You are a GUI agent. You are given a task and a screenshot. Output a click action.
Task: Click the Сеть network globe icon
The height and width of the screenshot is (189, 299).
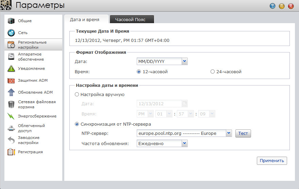(x=11, y=33)
